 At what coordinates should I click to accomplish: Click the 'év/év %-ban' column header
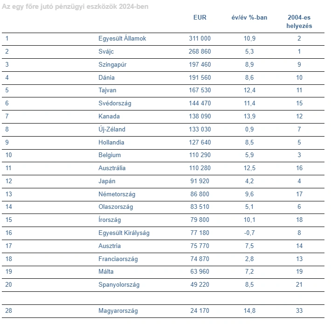pos(249,17)
